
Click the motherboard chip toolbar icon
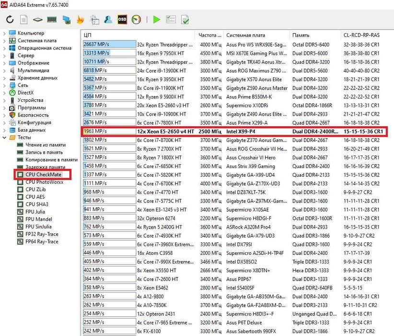[x=38, y=19]
